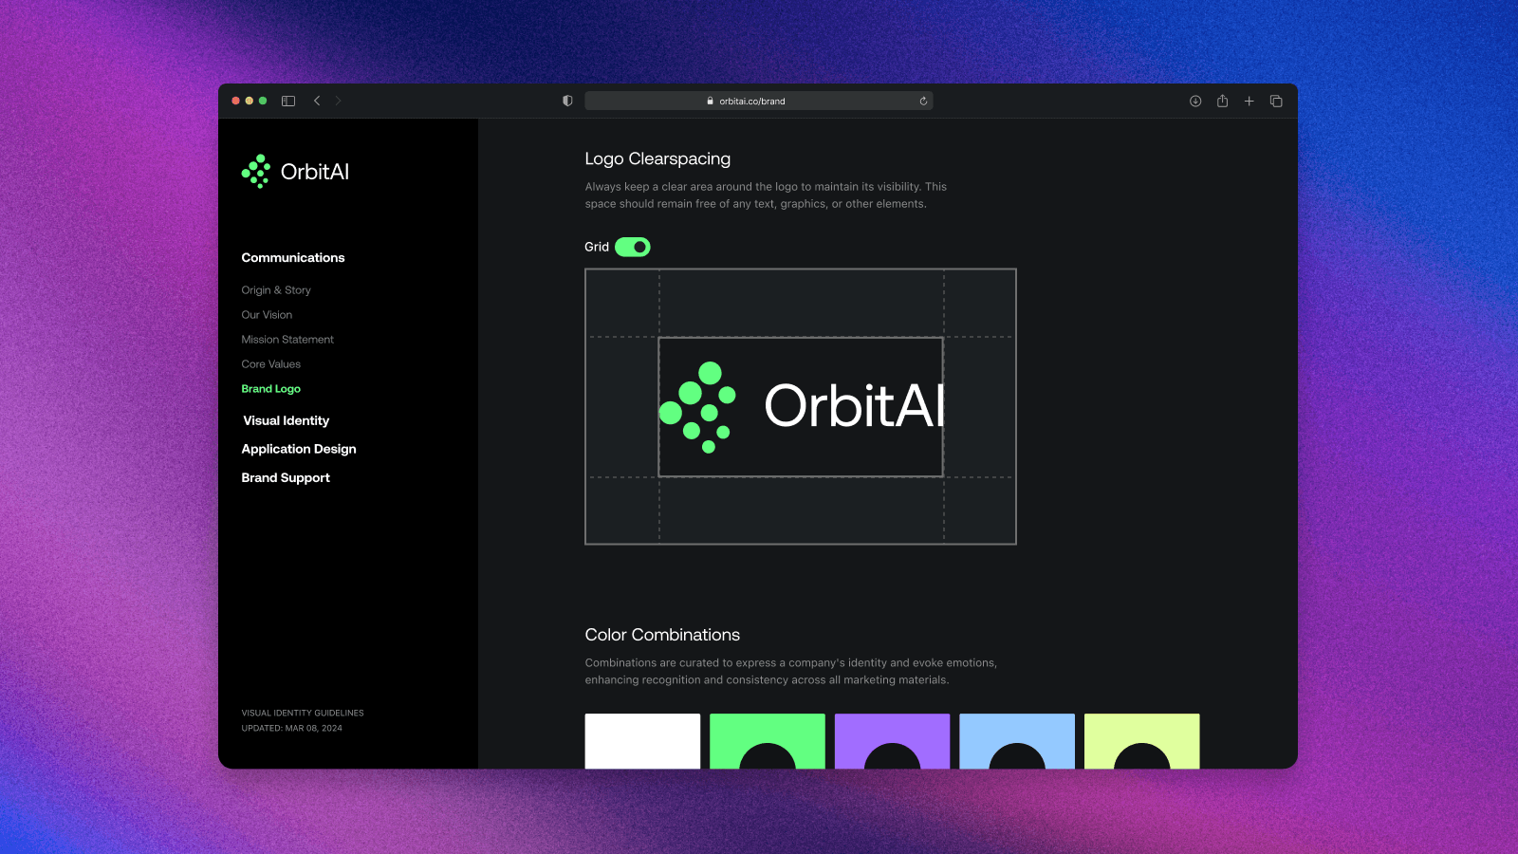Open the Share menu in the toolbar
The height and width of the screenshot is (854, 1518).
click(x=1222, y=101)
